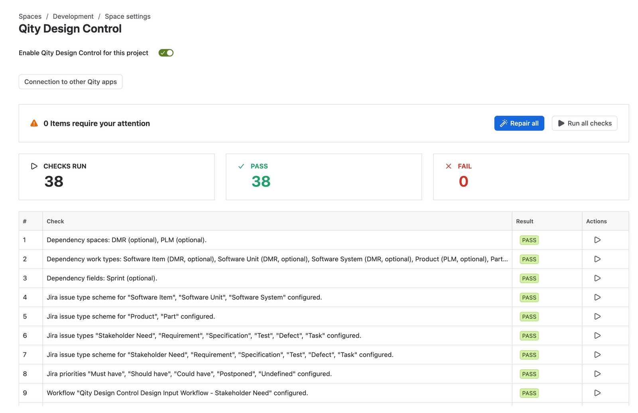
Task: Click the 'Dependency work types' check description
Action: pos(277,259)
